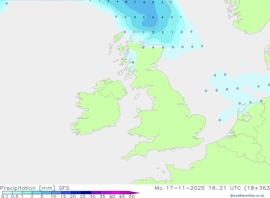Click the 'Mo 17-11-2025' date text
Screen dimensions: 270x198
180,188
